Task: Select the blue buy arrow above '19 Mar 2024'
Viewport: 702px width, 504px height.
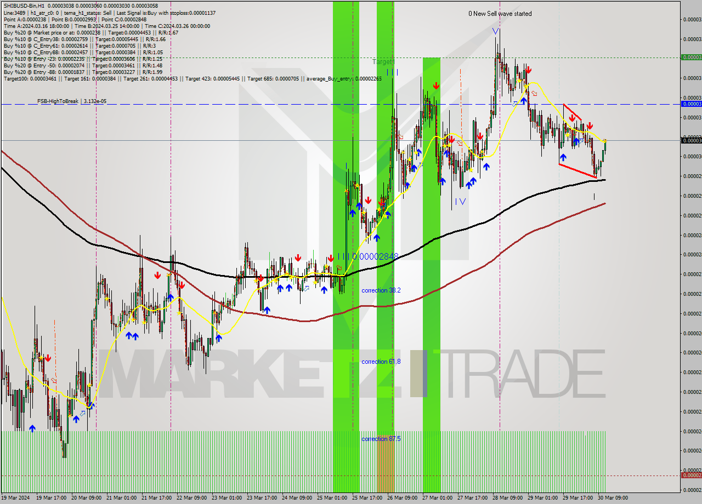Action: [x=33, y=428]
